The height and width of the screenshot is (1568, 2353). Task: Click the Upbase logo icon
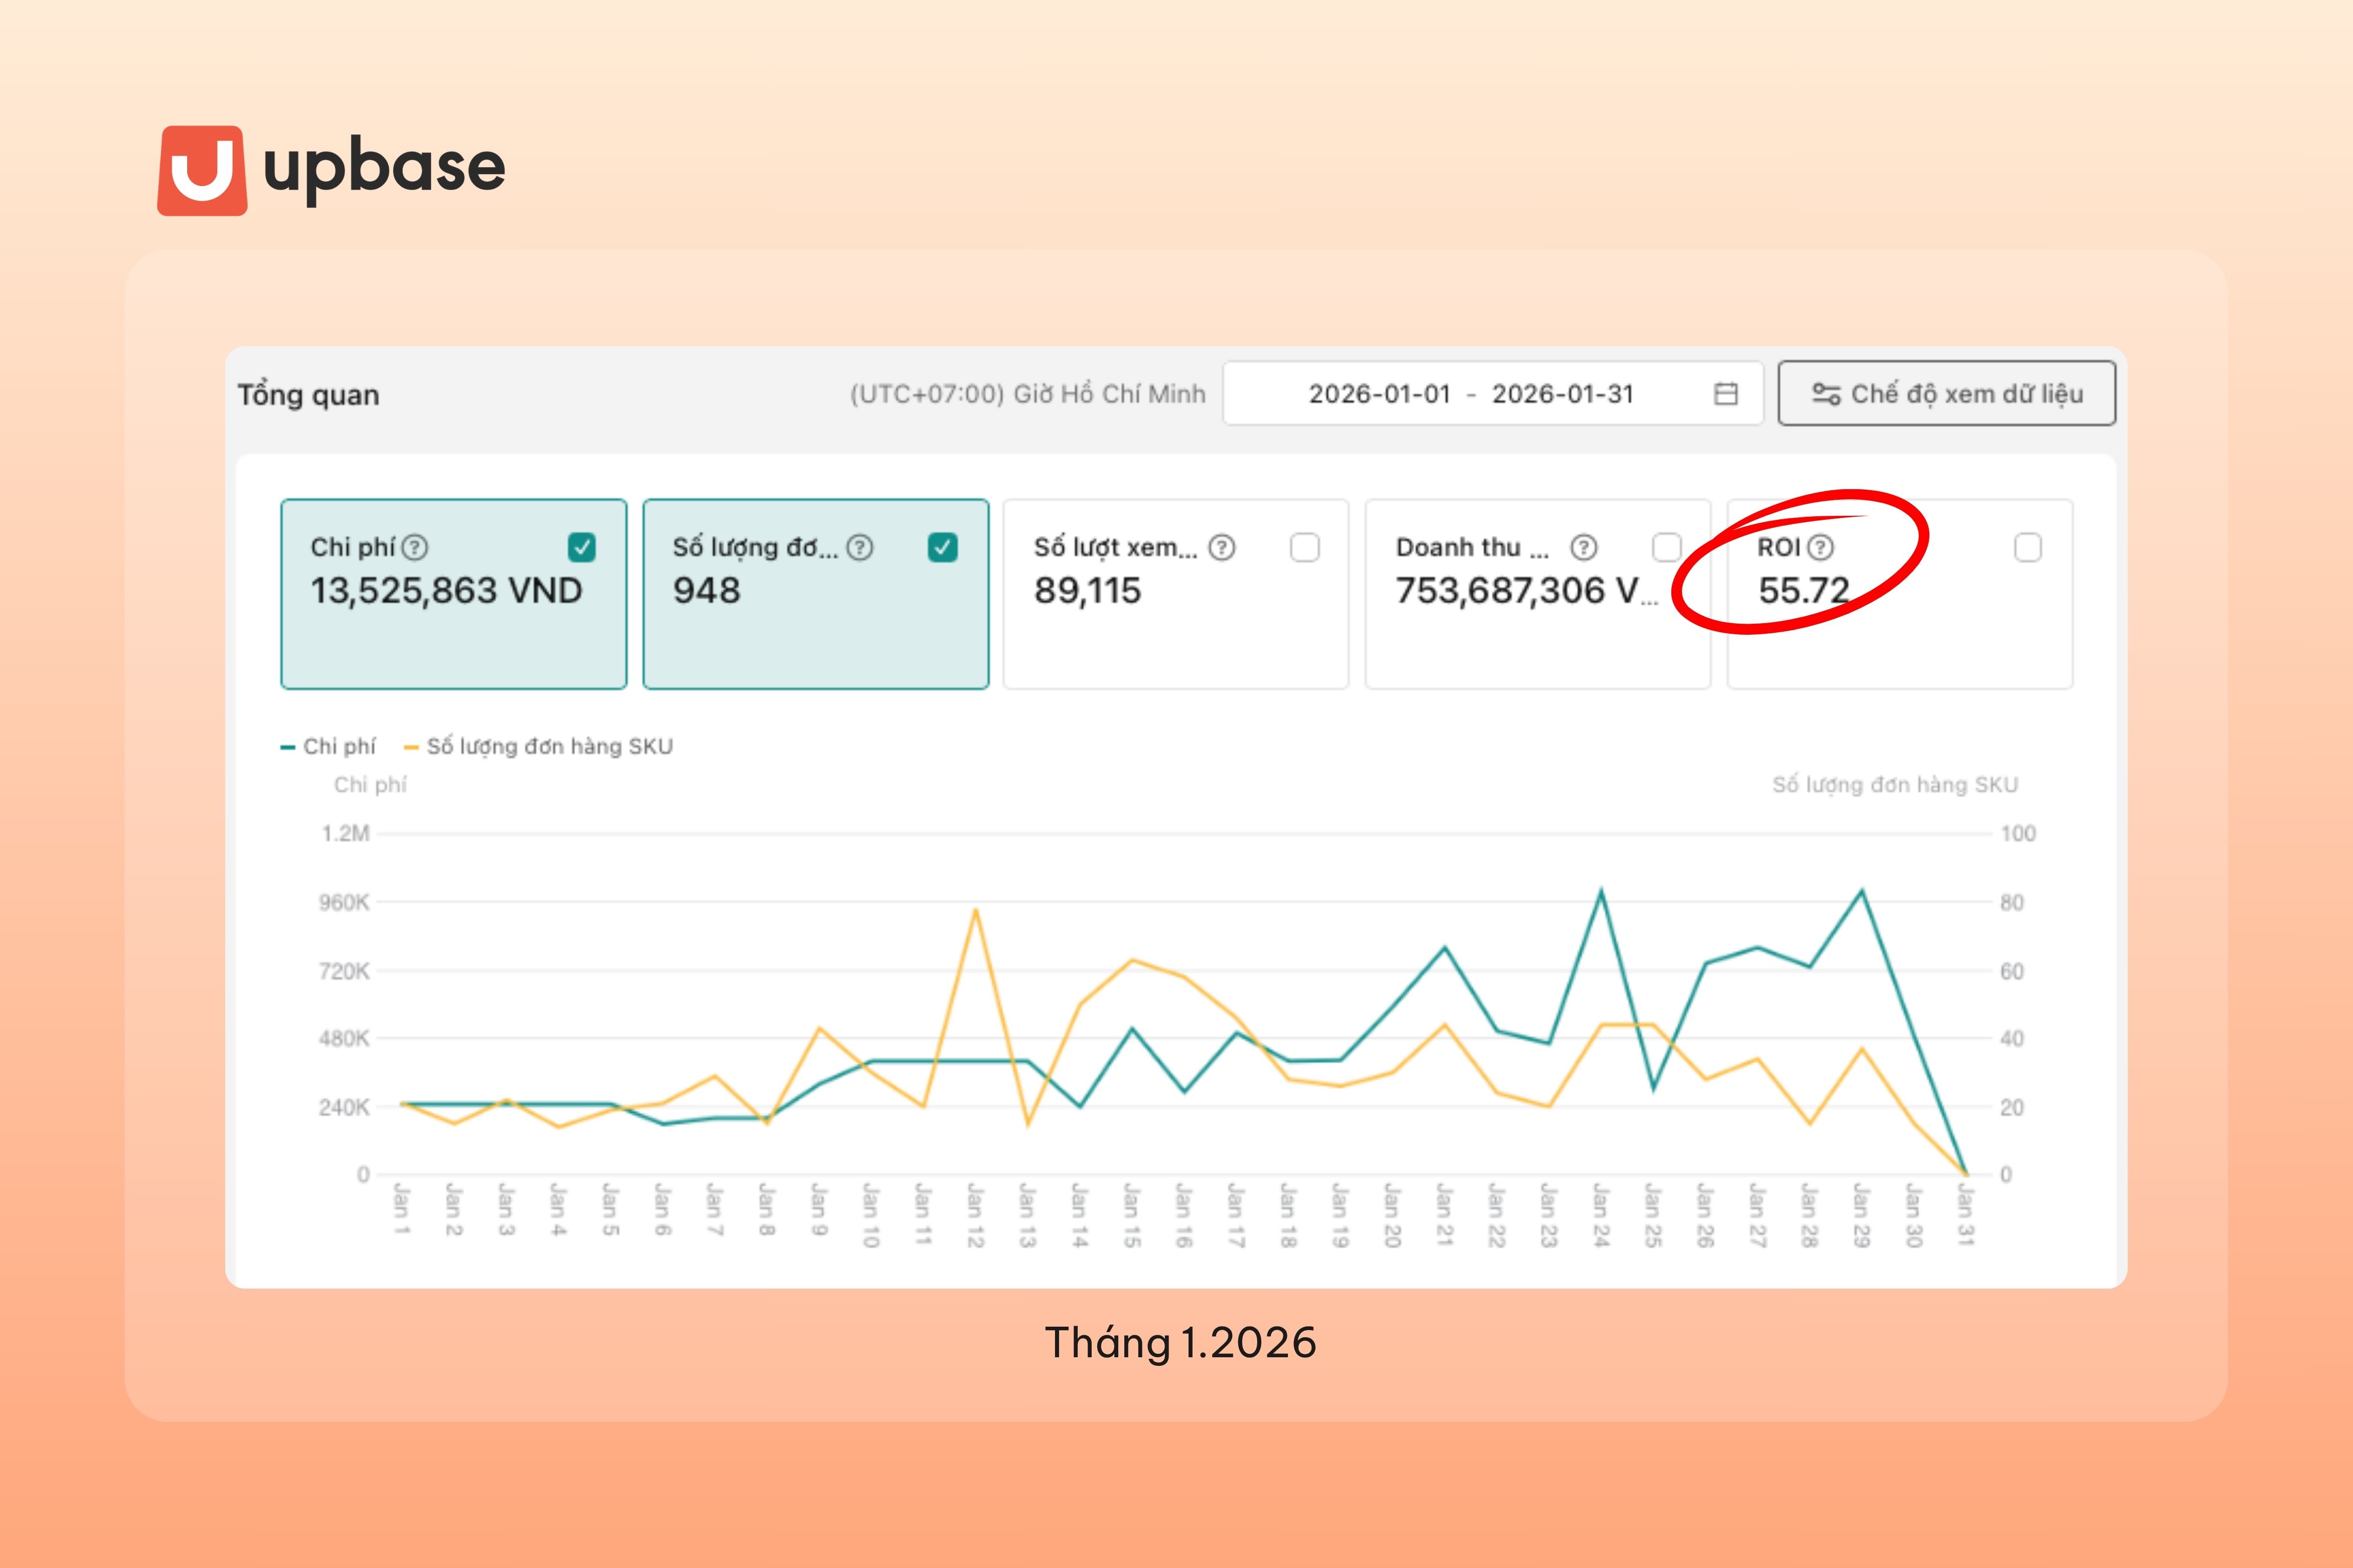tap(202, 170)
